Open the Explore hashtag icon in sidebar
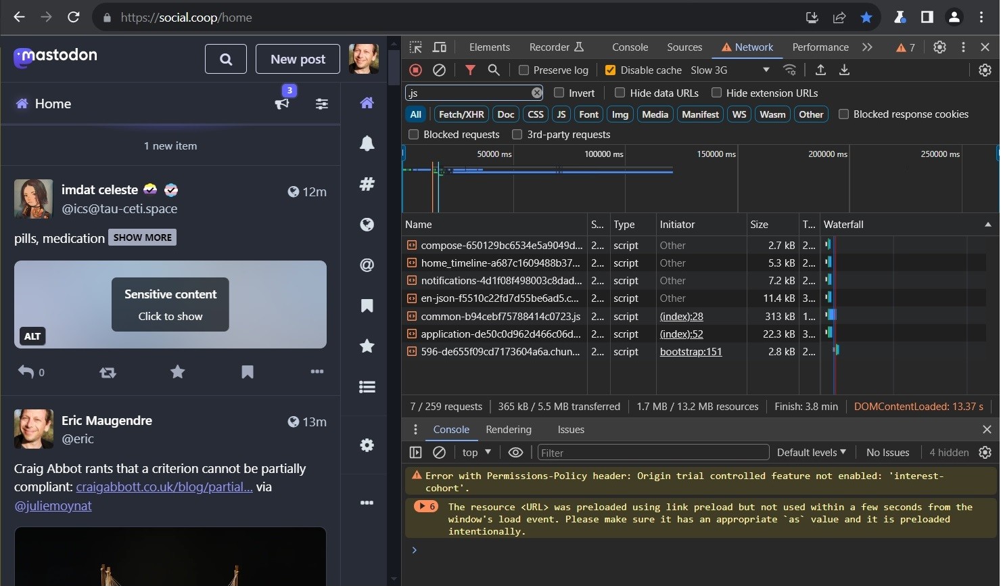 367,184
